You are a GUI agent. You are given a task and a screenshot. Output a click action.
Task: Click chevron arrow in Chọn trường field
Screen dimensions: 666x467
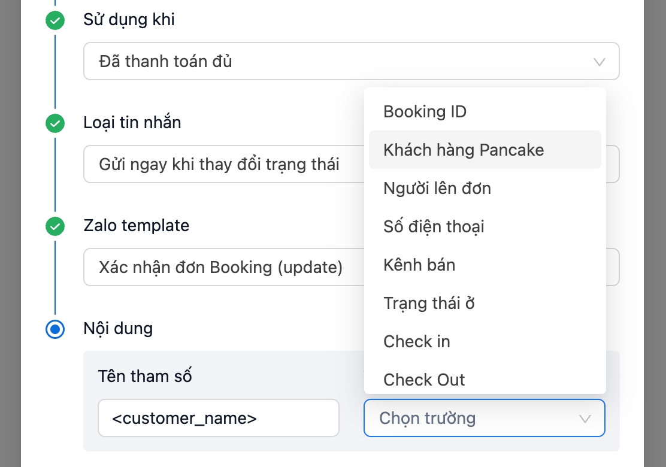click(585, 419)
